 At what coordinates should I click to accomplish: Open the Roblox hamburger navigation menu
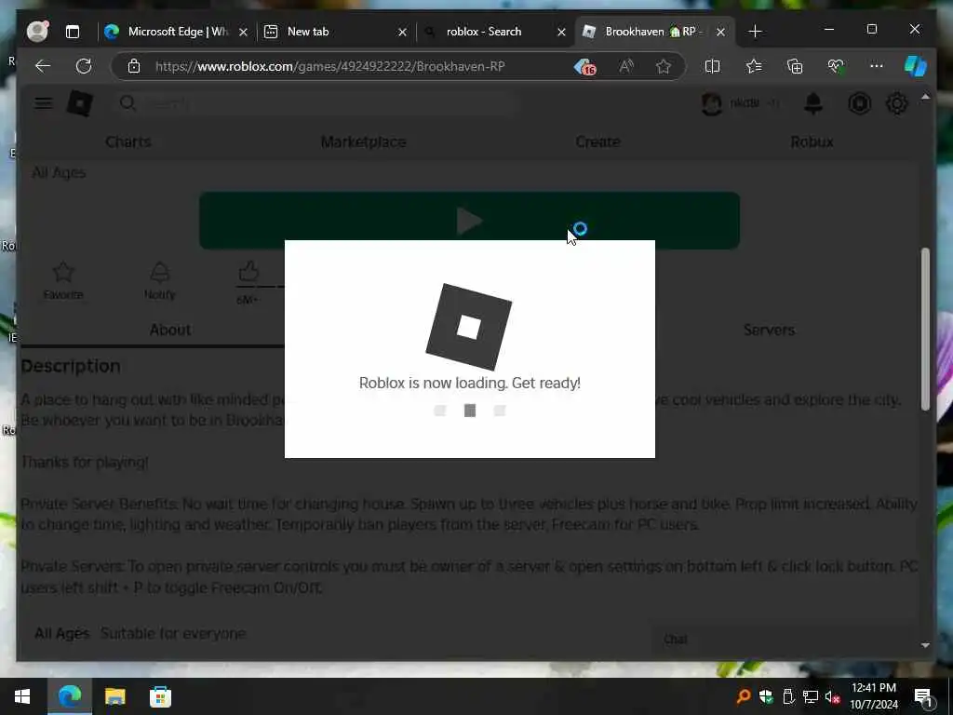[43, 103]
